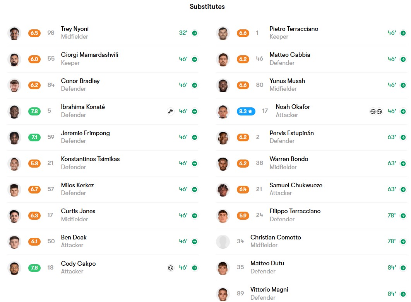The height and width of the screenshot is (302, 411).
Task: Click the 46' substitution time for Yunus Musah
Action: pos(392,85)
